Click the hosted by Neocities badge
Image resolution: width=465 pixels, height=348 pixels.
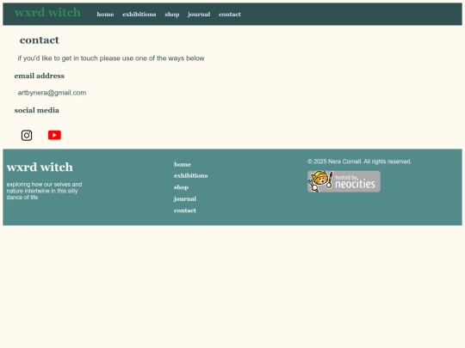pos(344,181)
